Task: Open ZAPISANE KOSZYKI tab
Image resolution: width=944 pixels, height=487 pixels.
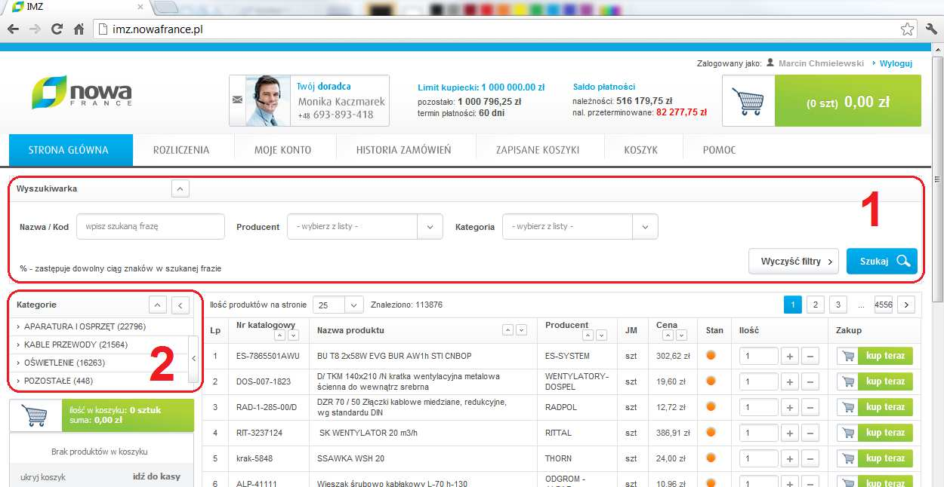Action: (x=538, y=150)
